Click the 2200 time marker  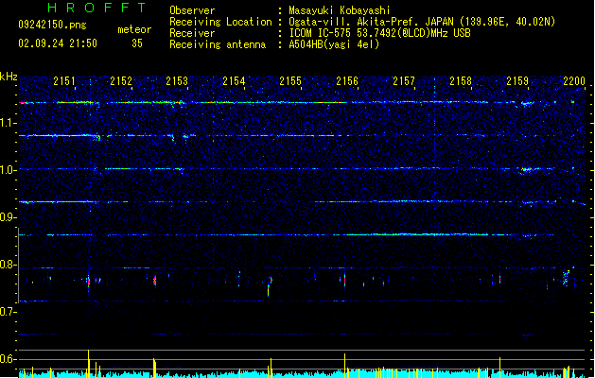pos(574,81)
